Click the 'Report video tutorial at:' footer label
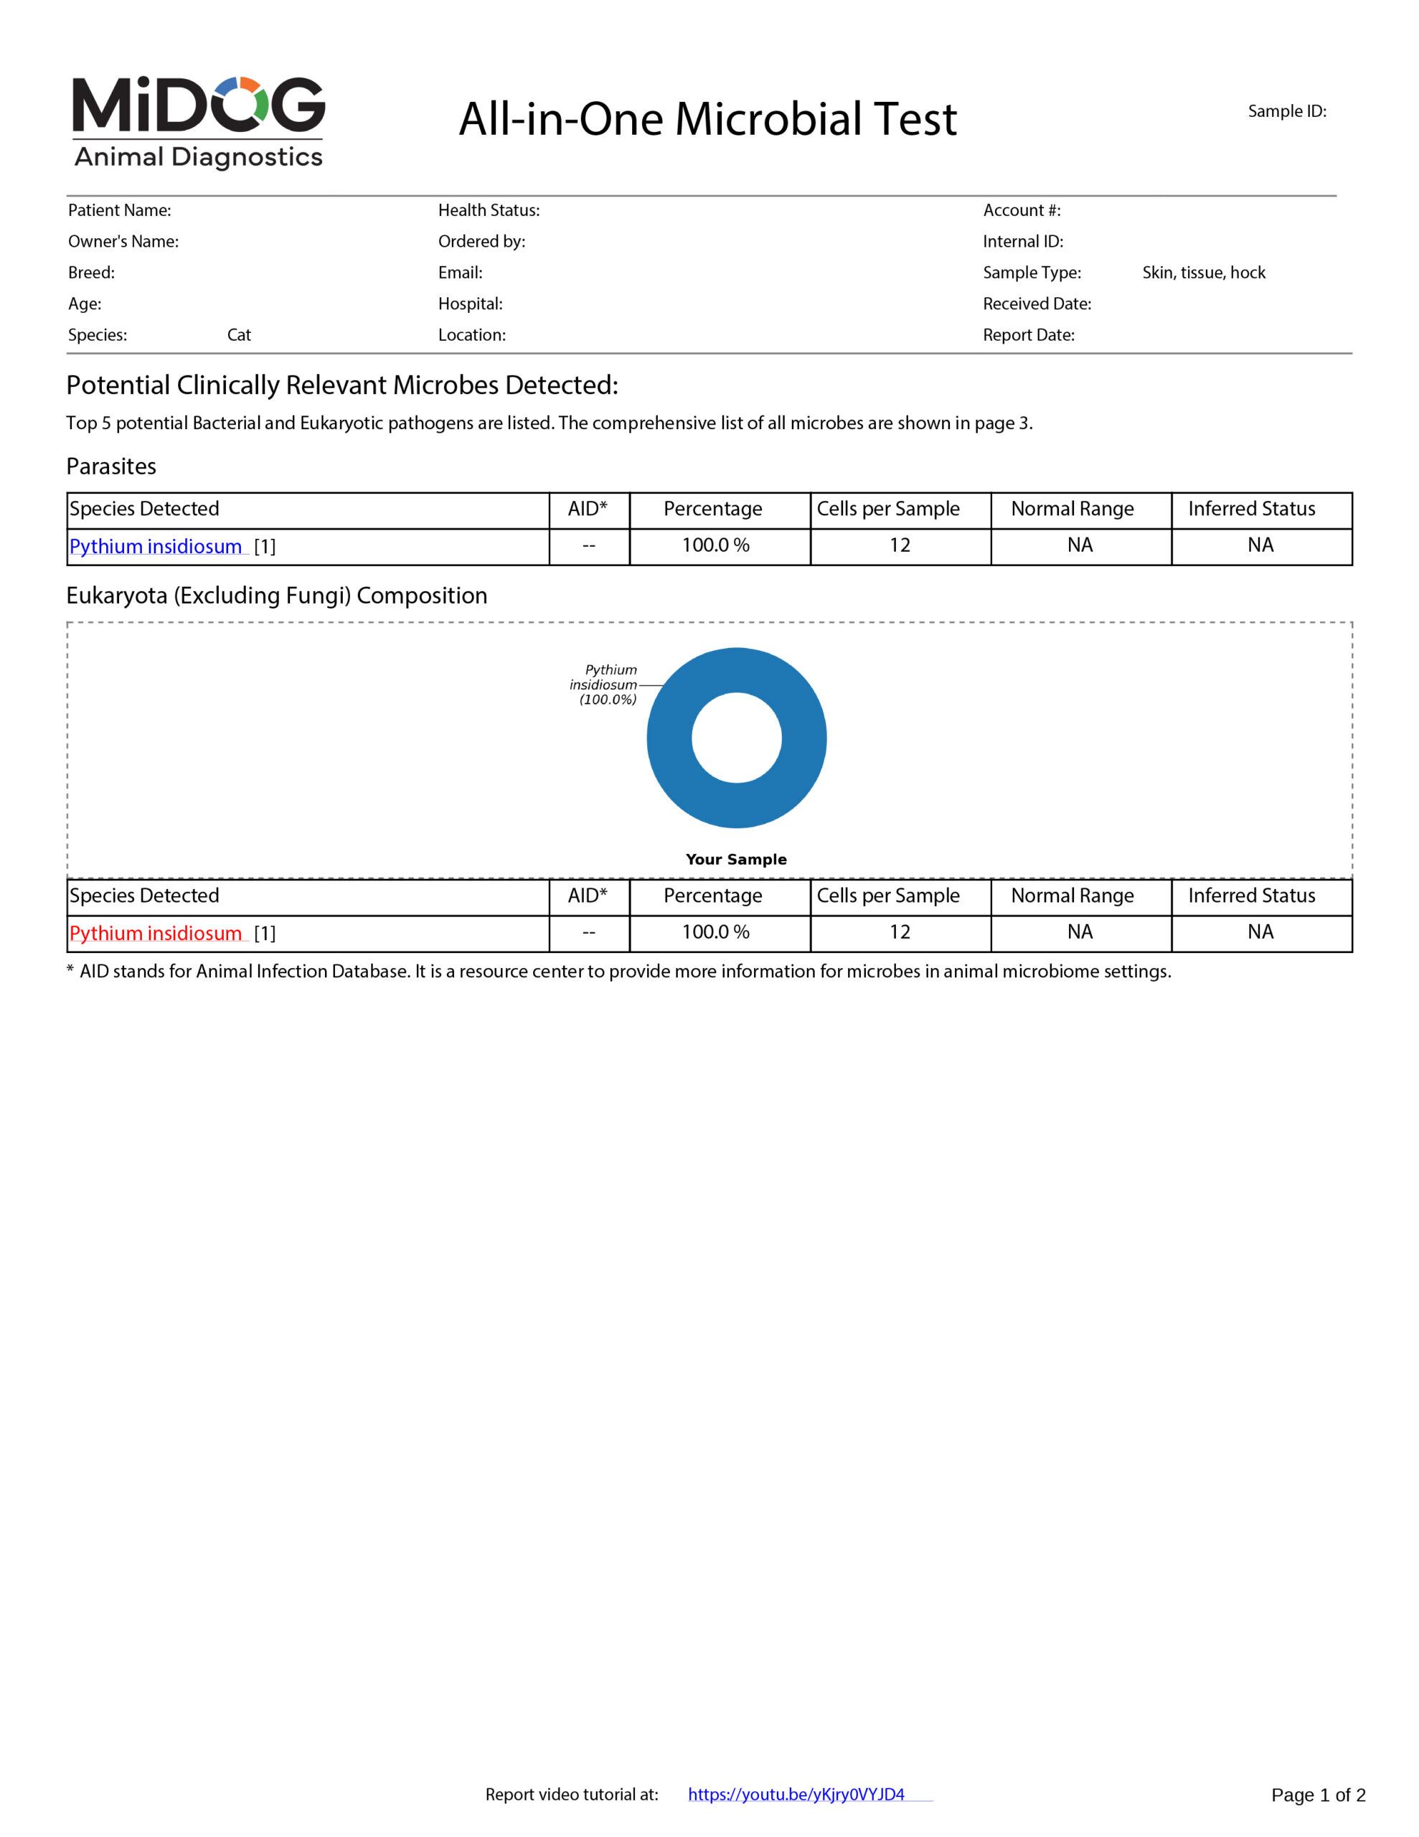 point(572,1794)
